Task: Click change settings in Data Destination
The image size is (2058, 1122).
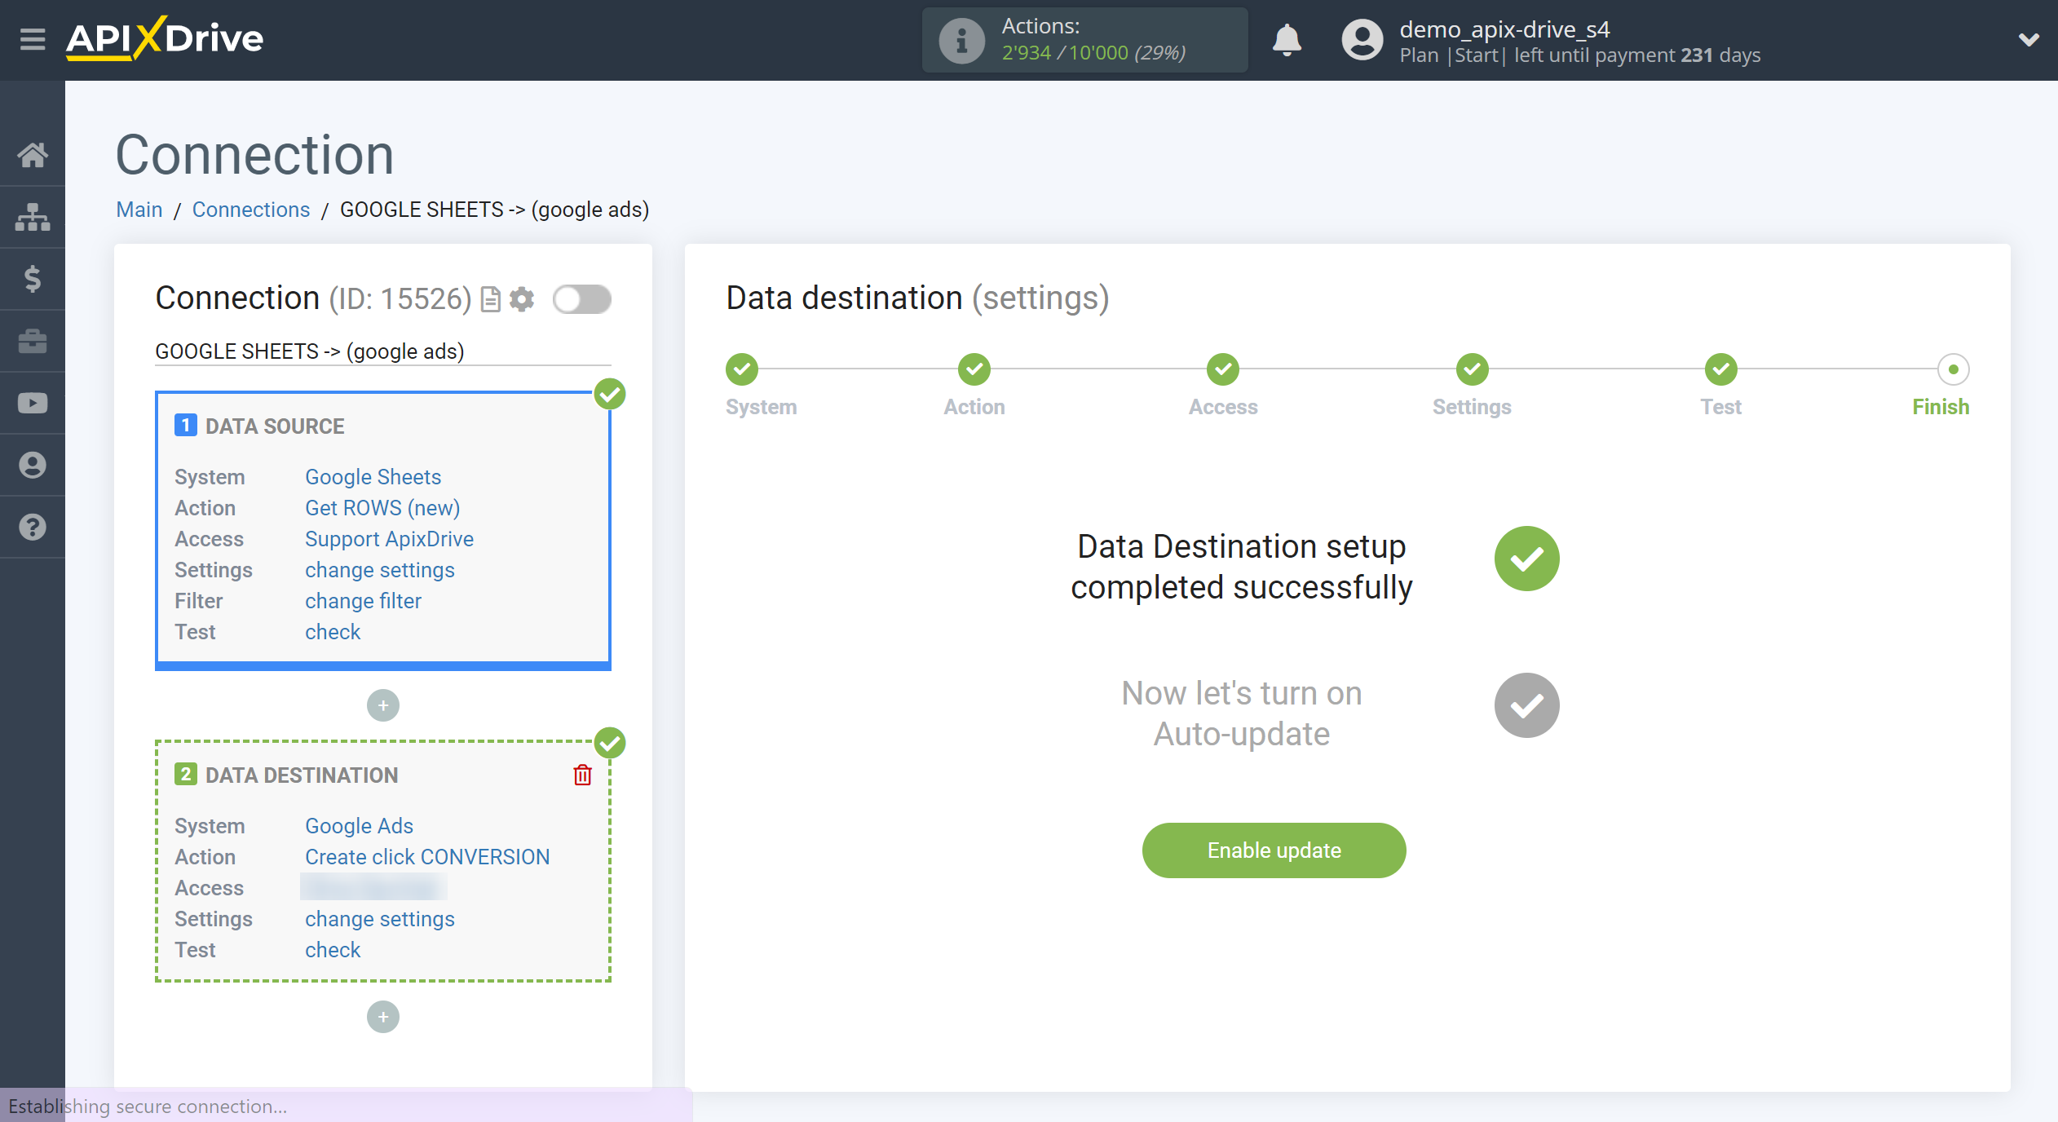Action: (380, 919)
